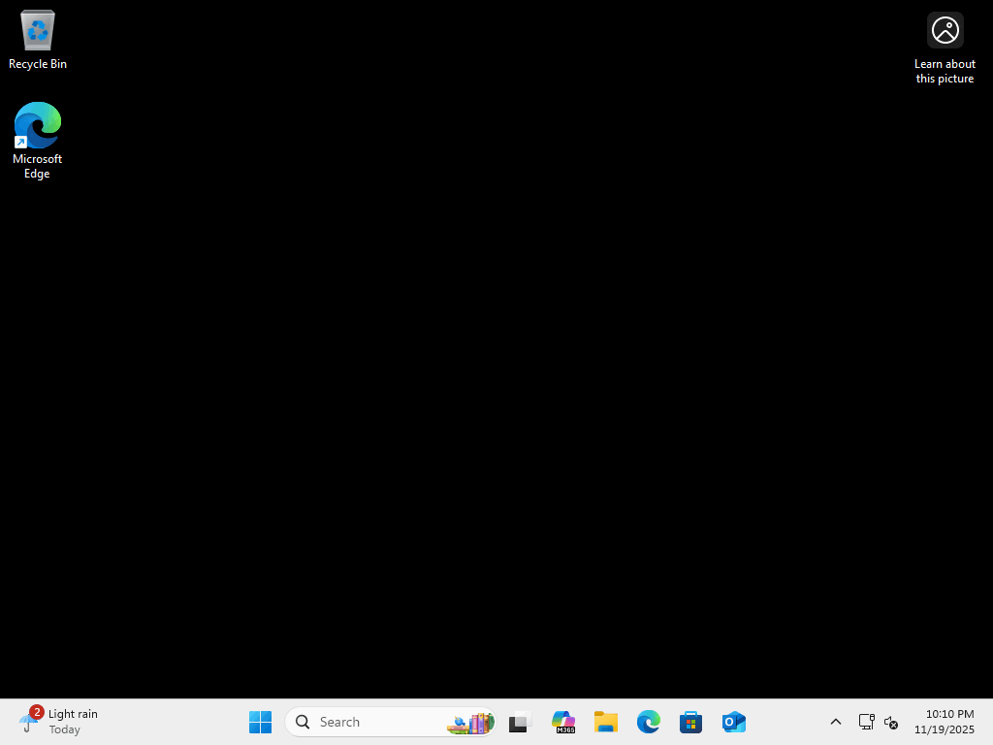Expand hidden system tray icons with the chevron
The height and width of the screenshot is (745, 993).
click(835, 722)
